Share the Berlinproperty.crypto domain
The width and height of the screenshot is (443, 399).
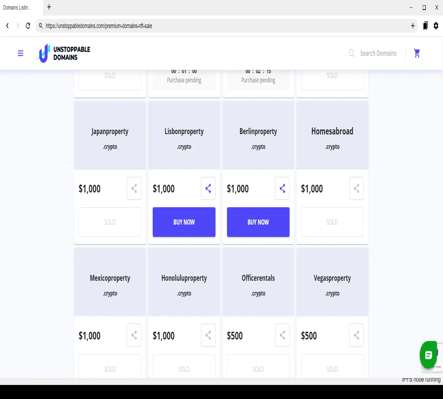[282, 188]
